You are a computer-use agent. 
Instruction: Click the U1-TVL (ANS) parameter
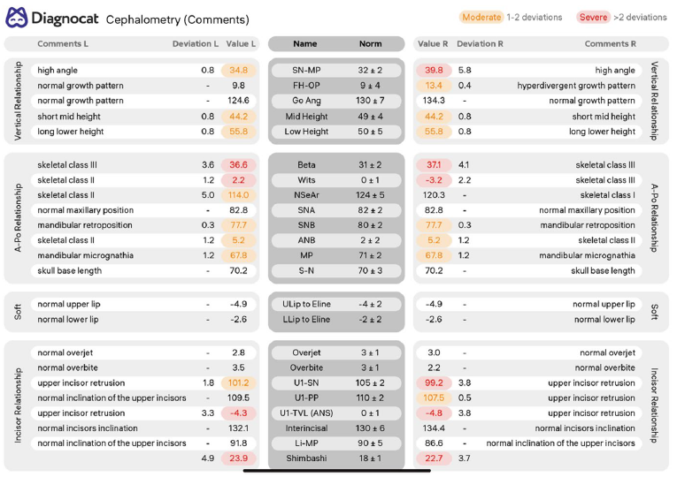(306, 413)
